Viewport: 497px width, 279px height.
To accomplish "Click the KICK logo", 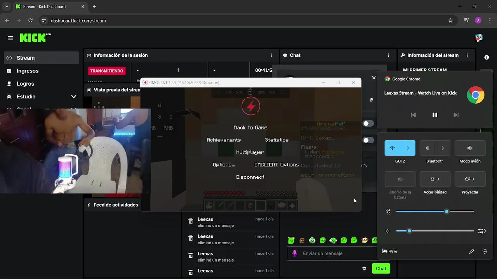I will pyautogui.click(x=35, y=38).
